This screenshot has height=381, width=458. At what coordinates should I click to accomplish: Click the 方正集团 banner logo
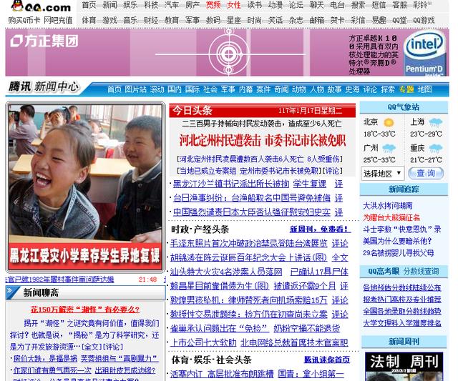click(x=44, y=41)
